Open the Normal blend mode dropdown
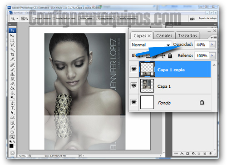 [x=151, y=45]
